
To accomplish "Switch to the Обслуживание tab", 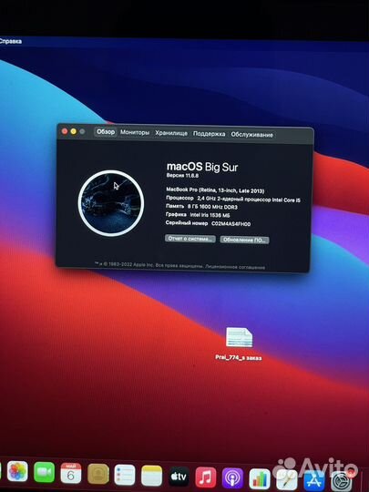I will [x=252, y=135].
